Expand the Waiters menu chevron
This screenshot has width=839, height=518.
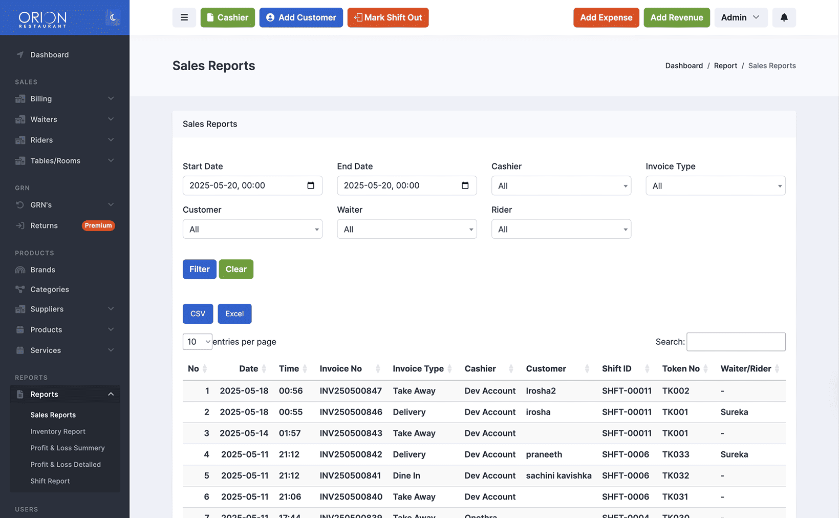[111, 119]
